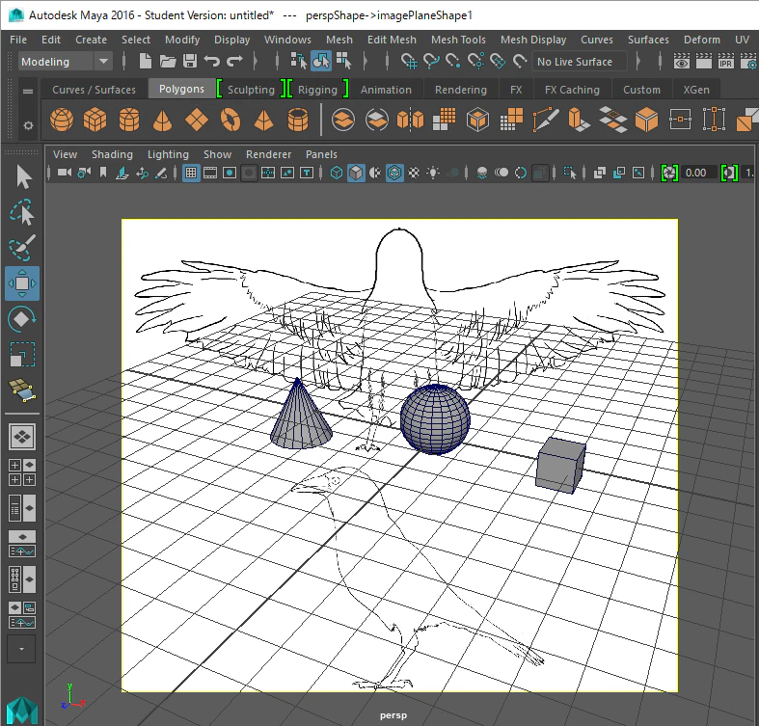Image resolution: width=759 pixels, height=726 pixels.
Task: Redo the last action
Action: 234,62
